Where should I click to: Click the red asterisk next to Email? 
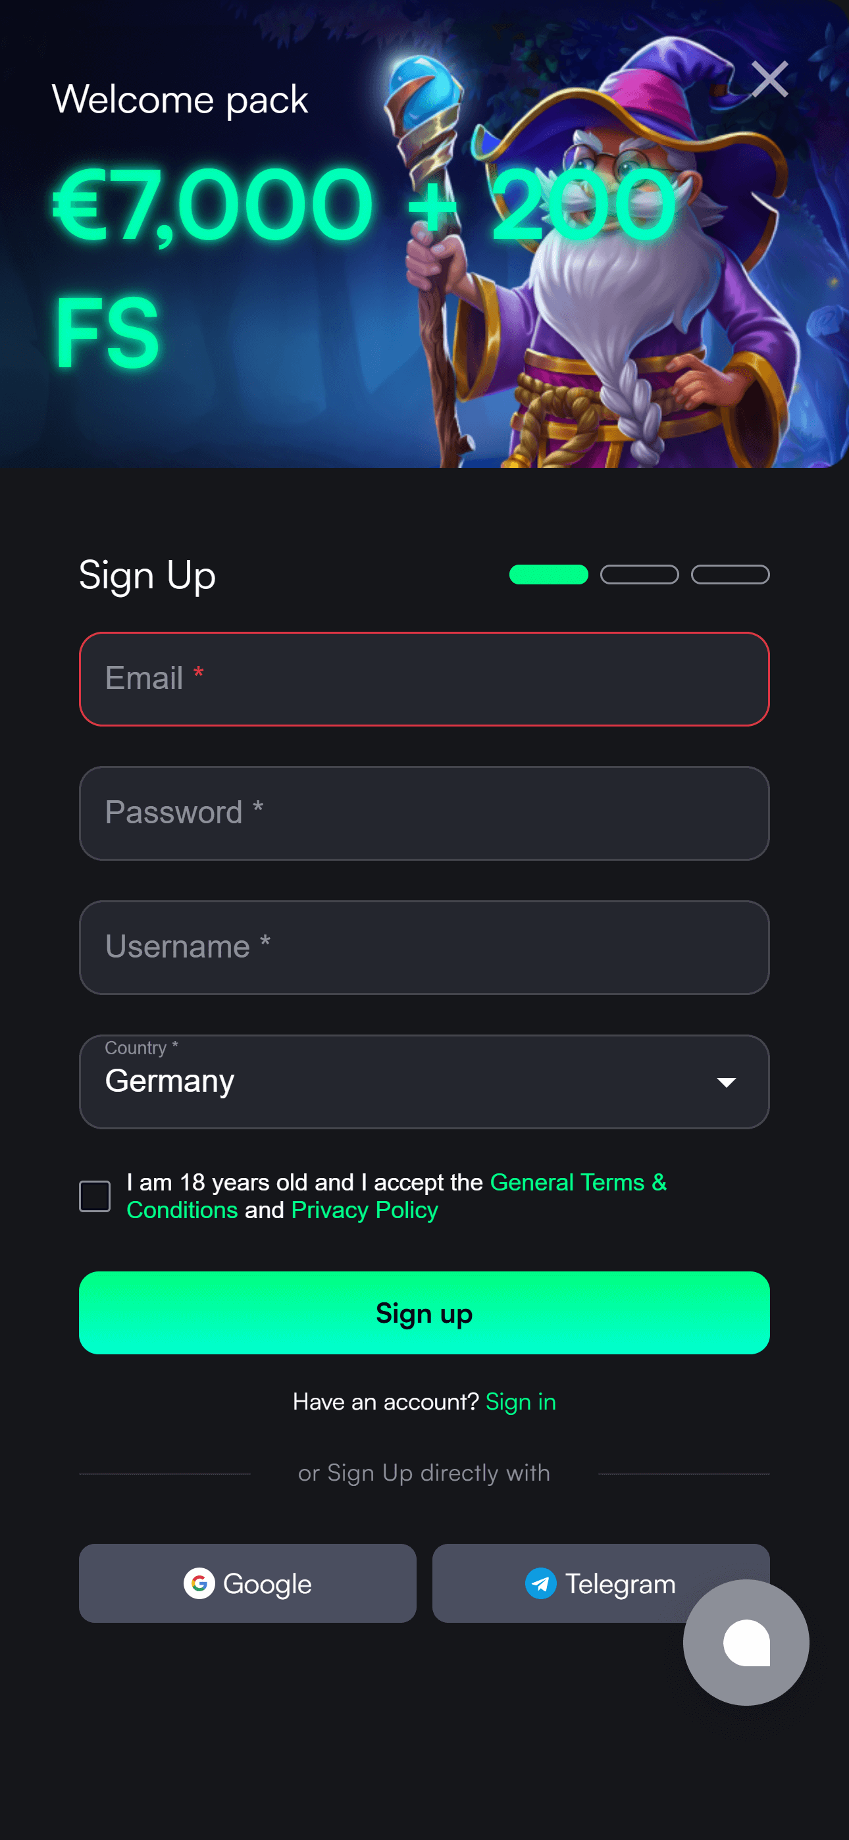[199, 671]
